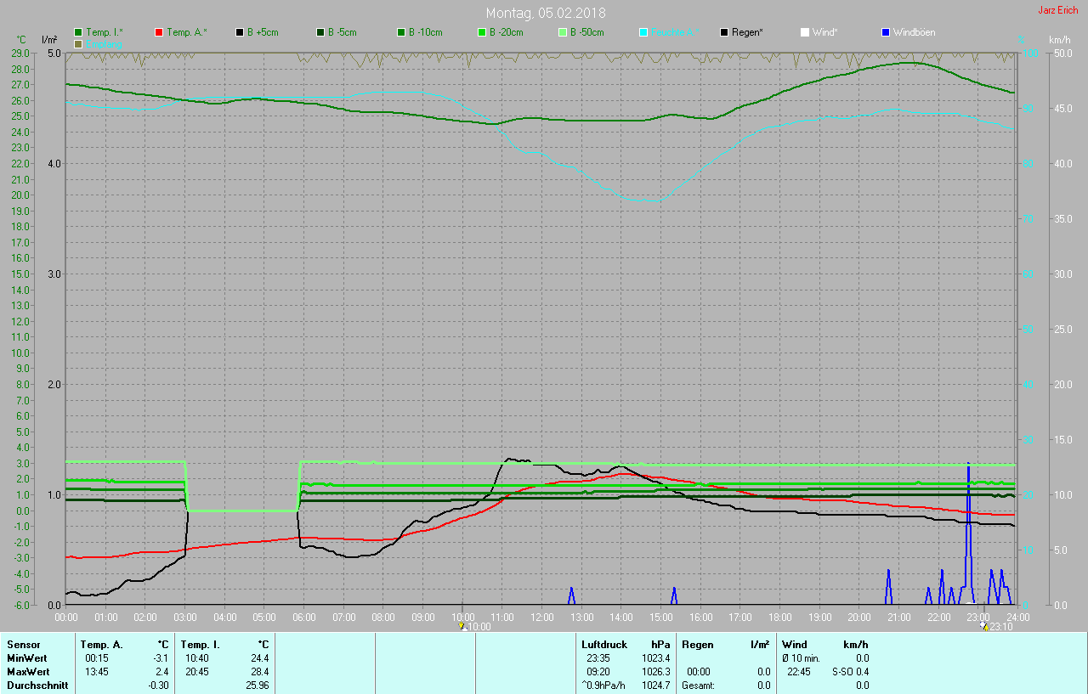This screenshot has width=1088, height=694.
Task: Click the bright green B -20cm legend square
Action: tap(482, 32)
